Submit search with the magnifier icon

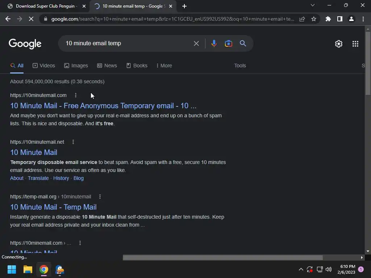click(243, 43)
